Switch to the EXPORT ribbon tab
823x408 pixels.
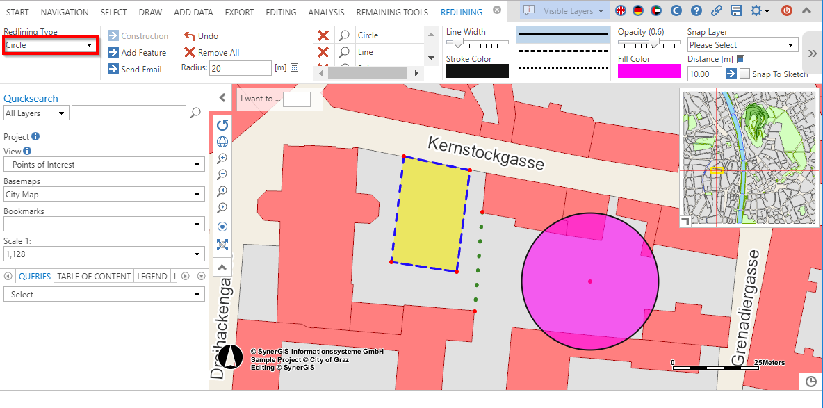tap(238, 12)
